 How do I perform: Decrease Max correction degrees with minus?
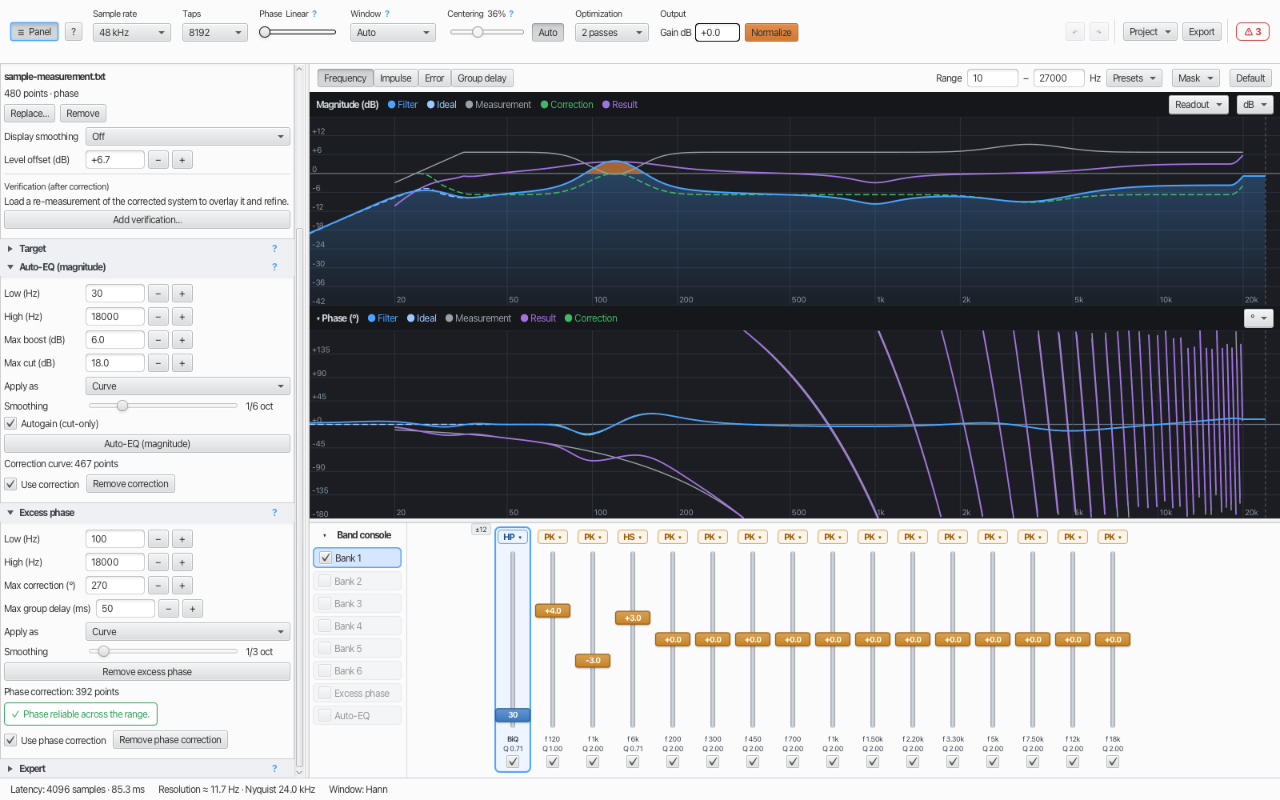pos(158,586)
